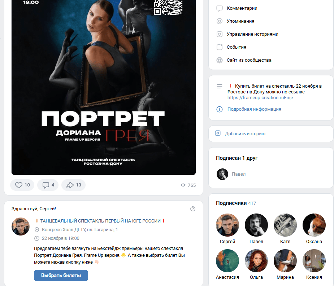Image resolution: width=334 pixels, height=286 pixels.
Task: Click the globe icon for Сайт из сообщества
Action: [220, 60]
